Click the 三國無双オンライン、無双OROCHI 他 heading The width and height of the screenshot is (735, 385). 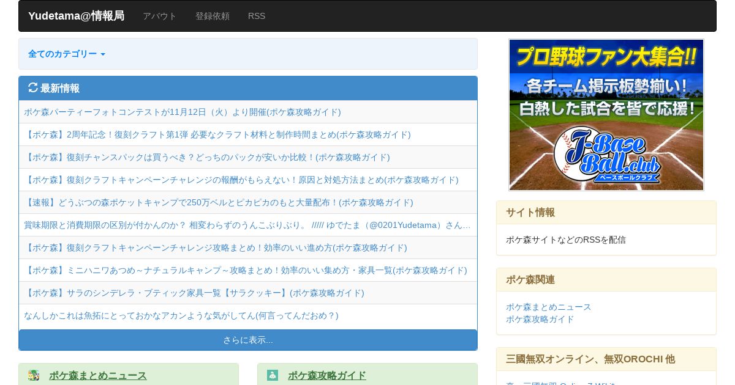[590, 359]
